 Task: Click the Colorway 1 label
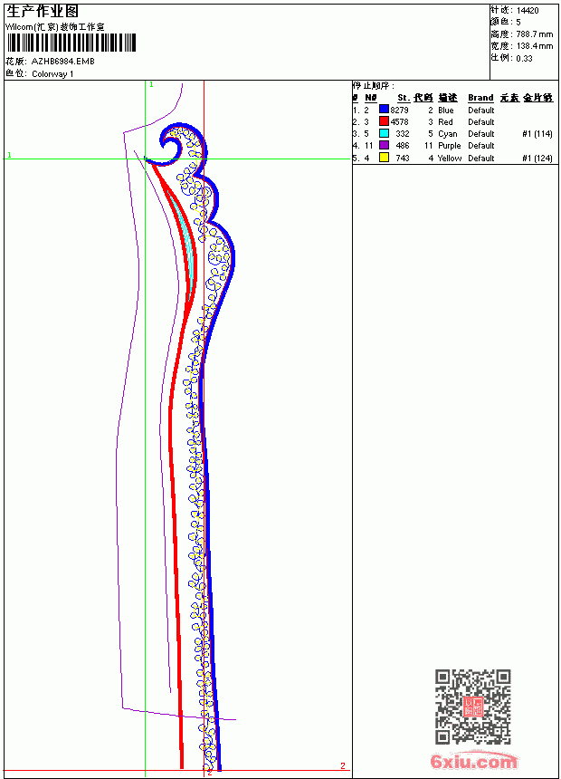pyautogui.click(x=52, y=74)
